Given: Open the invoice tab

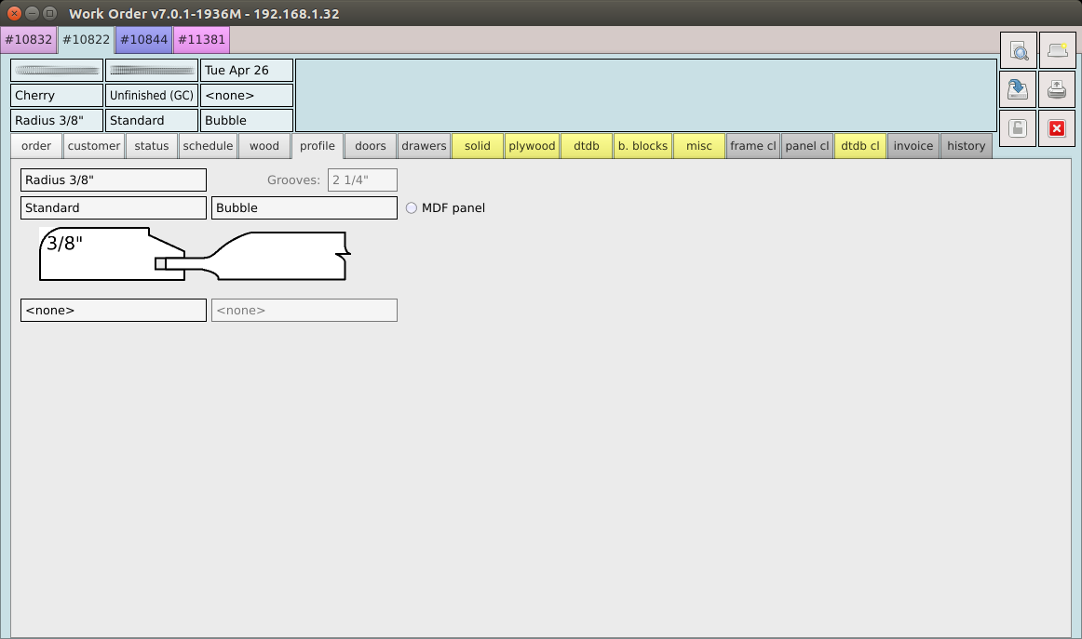Looking at the screenshot, I should point(913,146).
